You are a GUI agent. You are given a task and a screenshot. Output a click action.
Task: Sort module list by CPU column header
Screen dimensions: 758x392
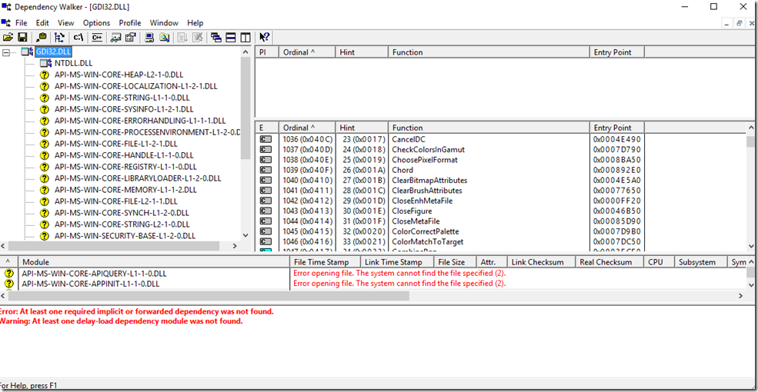tap(659, 262)
